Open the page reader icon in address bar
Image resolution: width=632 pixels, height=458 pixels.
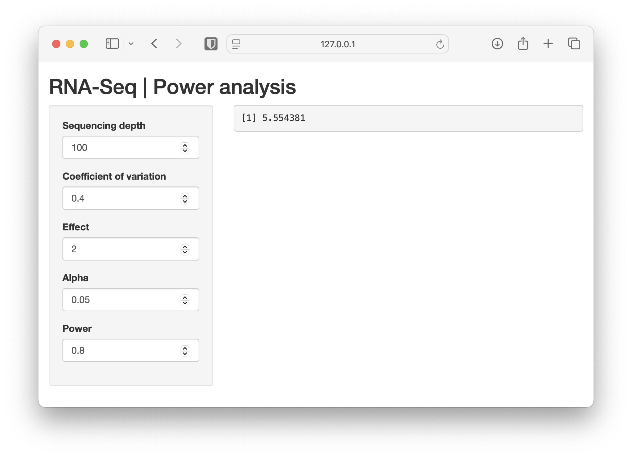236,44
